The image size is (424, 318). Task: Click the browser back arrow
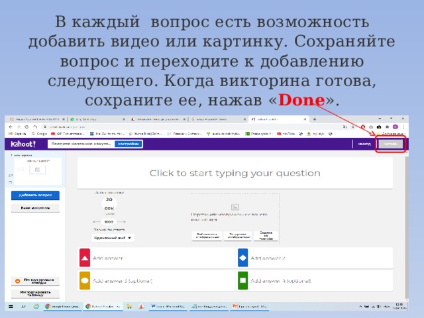(11, 127)
